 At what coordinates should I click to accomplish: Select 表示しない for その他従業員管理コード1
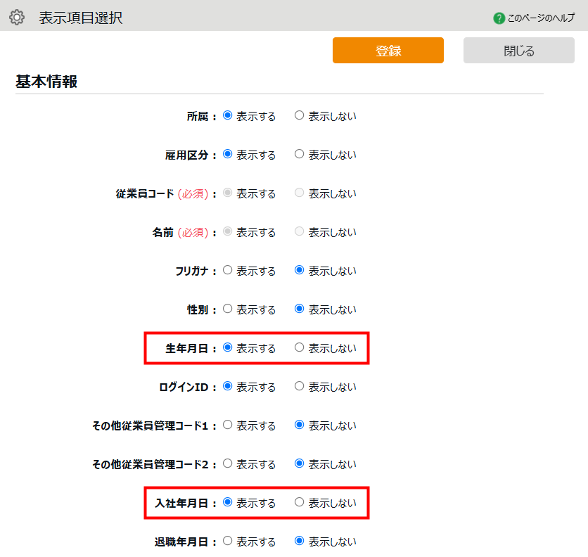(x=299, y=425)
